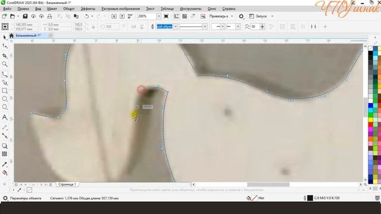Create a new document with the New icon
381x214 pixels.
pyautogui.click(x=4, y=16)
